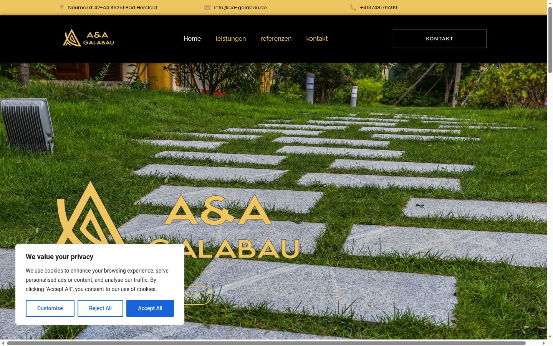This screenshot has width=553, height=346.
Task: Open the leistungen menu item
Action: 230,38
